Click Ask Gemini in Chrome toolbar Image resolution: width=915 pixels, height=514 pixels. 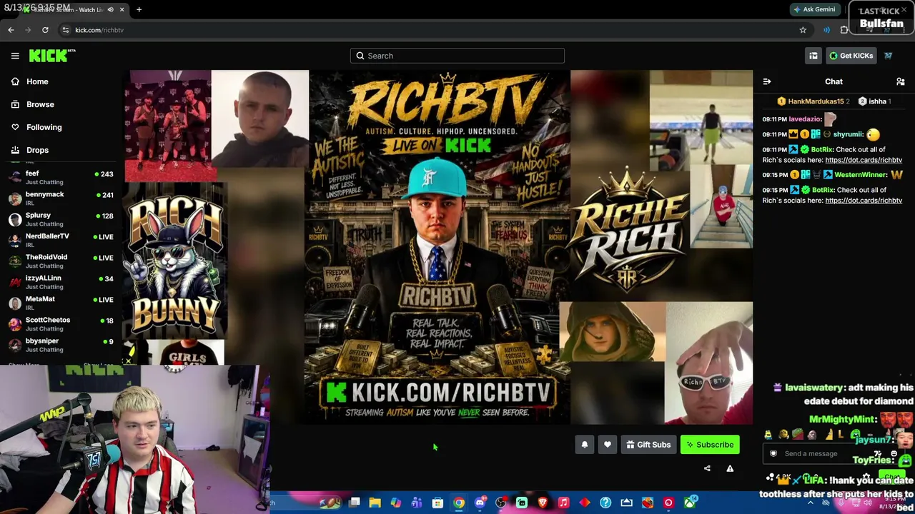pyautogui.click(x=814, y=9)
